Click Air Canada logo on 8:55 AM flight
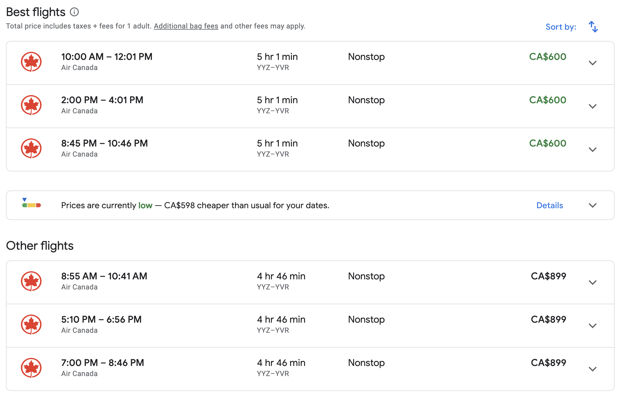 [x=31, y=281]
